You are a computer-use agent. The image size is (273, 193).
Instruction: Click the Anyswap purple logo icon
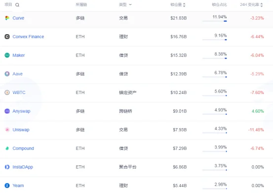point(7,111)
